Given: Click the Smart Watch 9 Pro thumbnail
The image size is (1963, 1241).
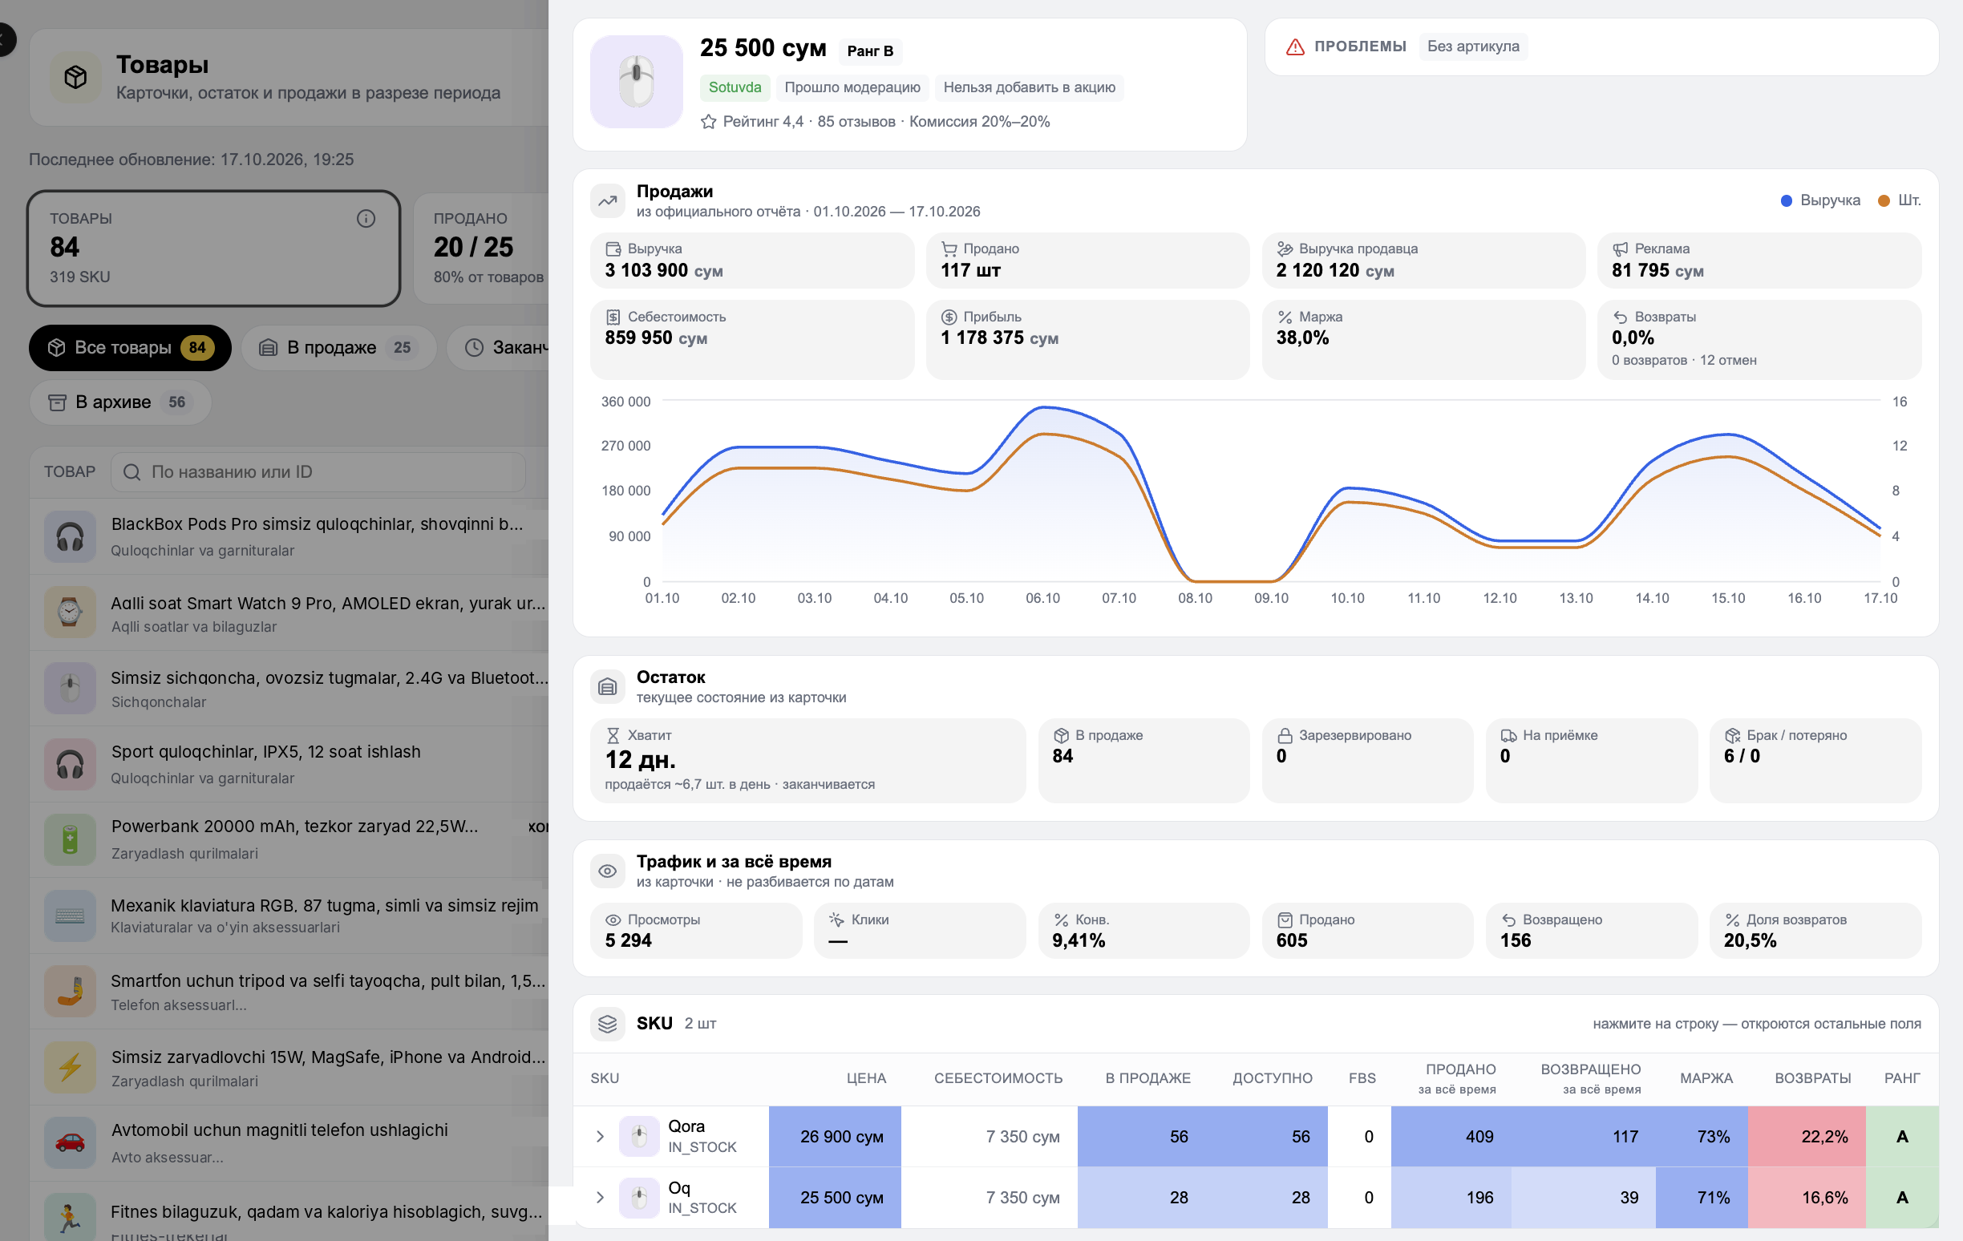Looking at the screenshot, I should (70, 612).
